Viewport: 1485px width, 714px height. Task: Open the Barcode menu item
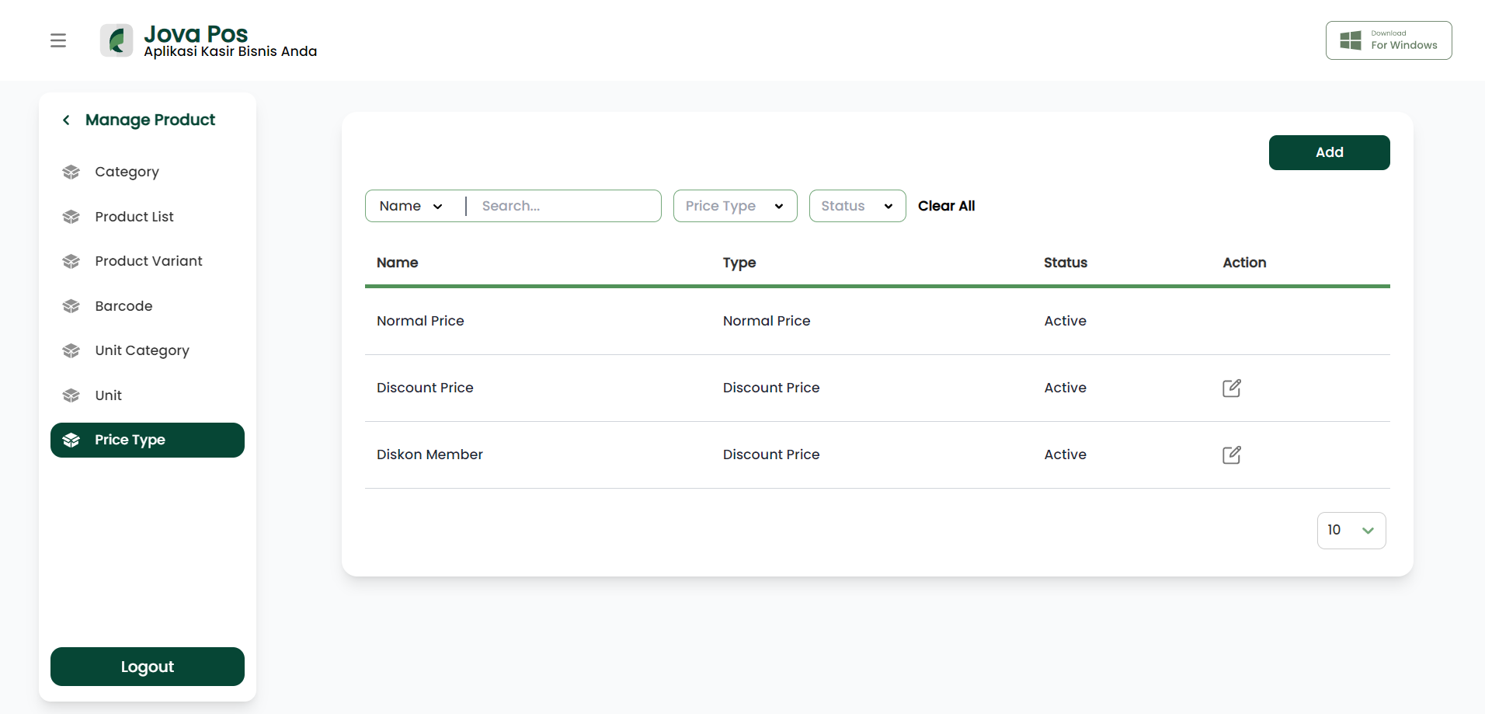(148, 306)
